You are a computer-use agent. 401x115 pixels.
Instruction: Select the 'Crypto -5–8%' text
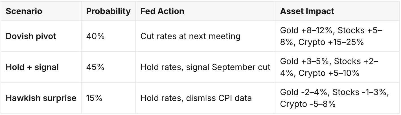click(x=308, y=104)
